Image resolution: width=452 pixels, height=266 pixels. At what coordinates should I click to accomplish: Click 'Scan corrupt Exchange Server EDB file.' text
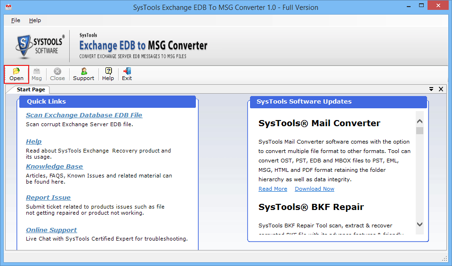pos(80,124)
